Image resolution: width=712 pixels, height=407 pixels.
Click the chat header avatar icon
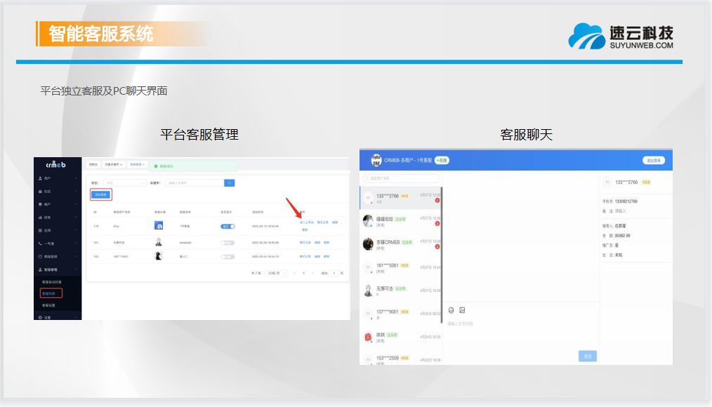[376, 160]
